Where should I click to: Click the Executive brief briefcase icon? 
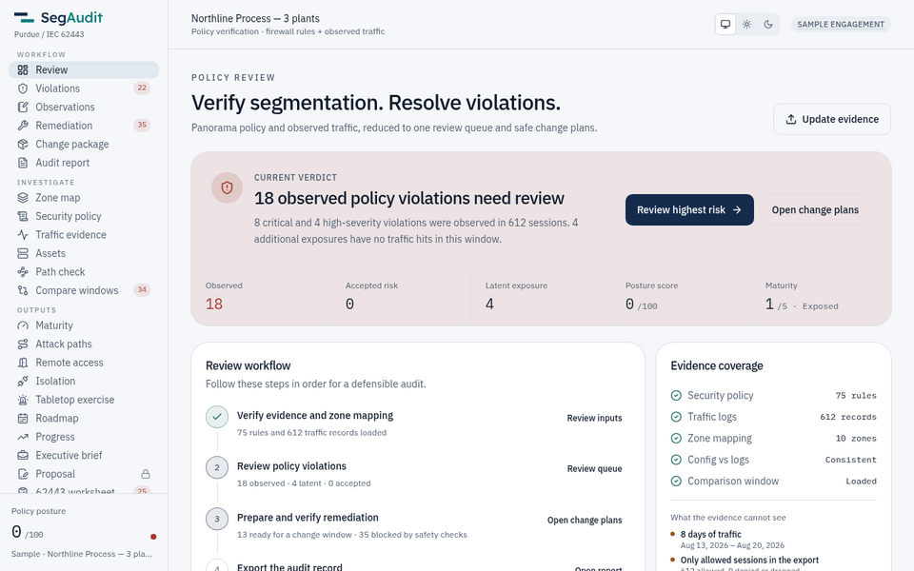point(23,456)
